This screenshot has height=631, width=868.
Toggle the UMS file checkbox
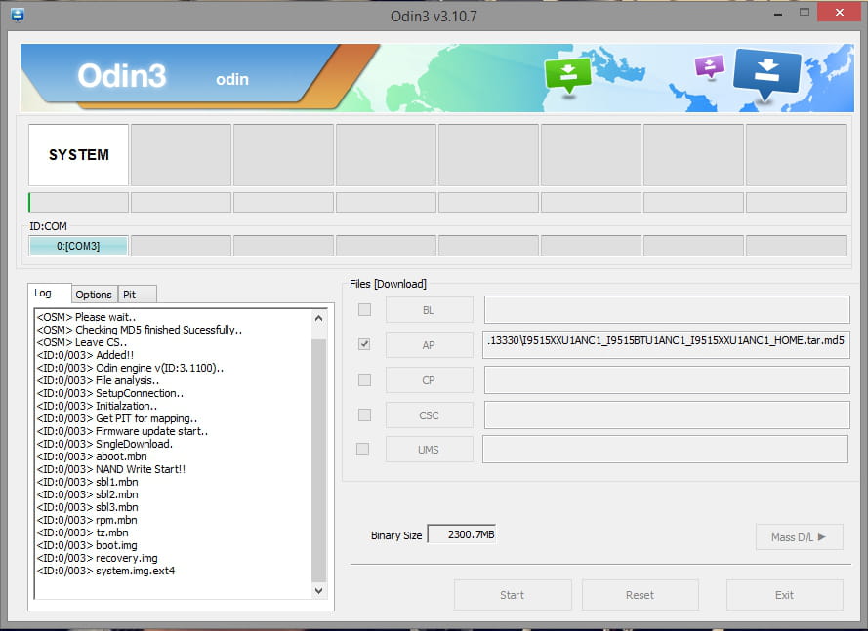(x=362, y=449)
